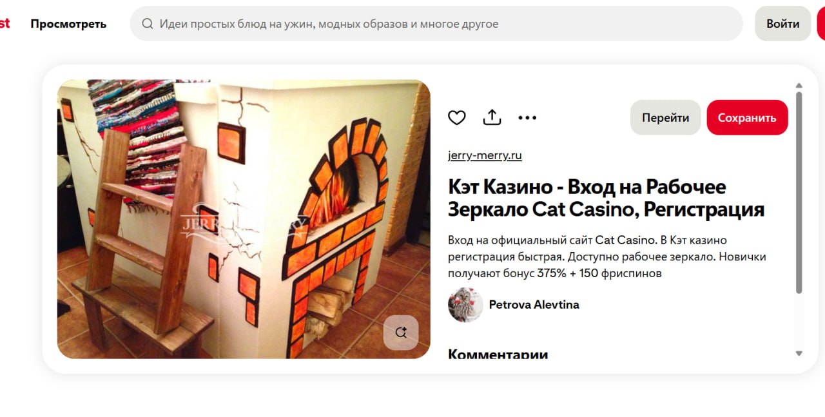The height and width of the screenshot is (417, 825).
Task: Open the jerry-merry.ru source link
Action: (x=485, y=155)
